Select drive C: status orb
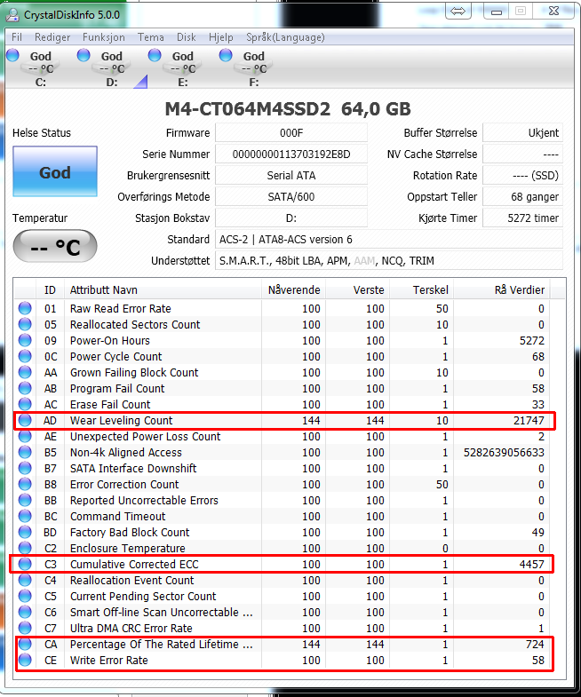 pos(13,56)
